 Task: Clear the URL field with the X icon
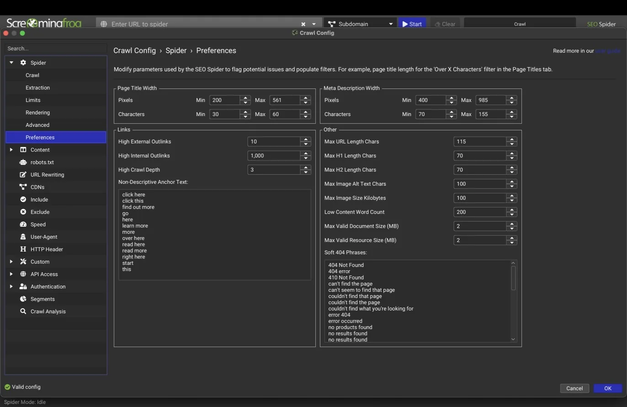point(303,24)
